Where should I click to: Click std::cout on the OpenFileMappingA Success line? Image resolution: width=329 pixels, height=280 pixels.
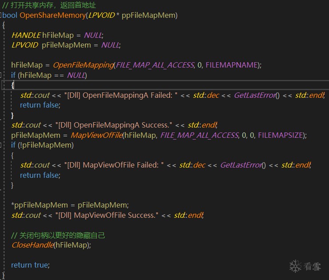tap(26, 125)
